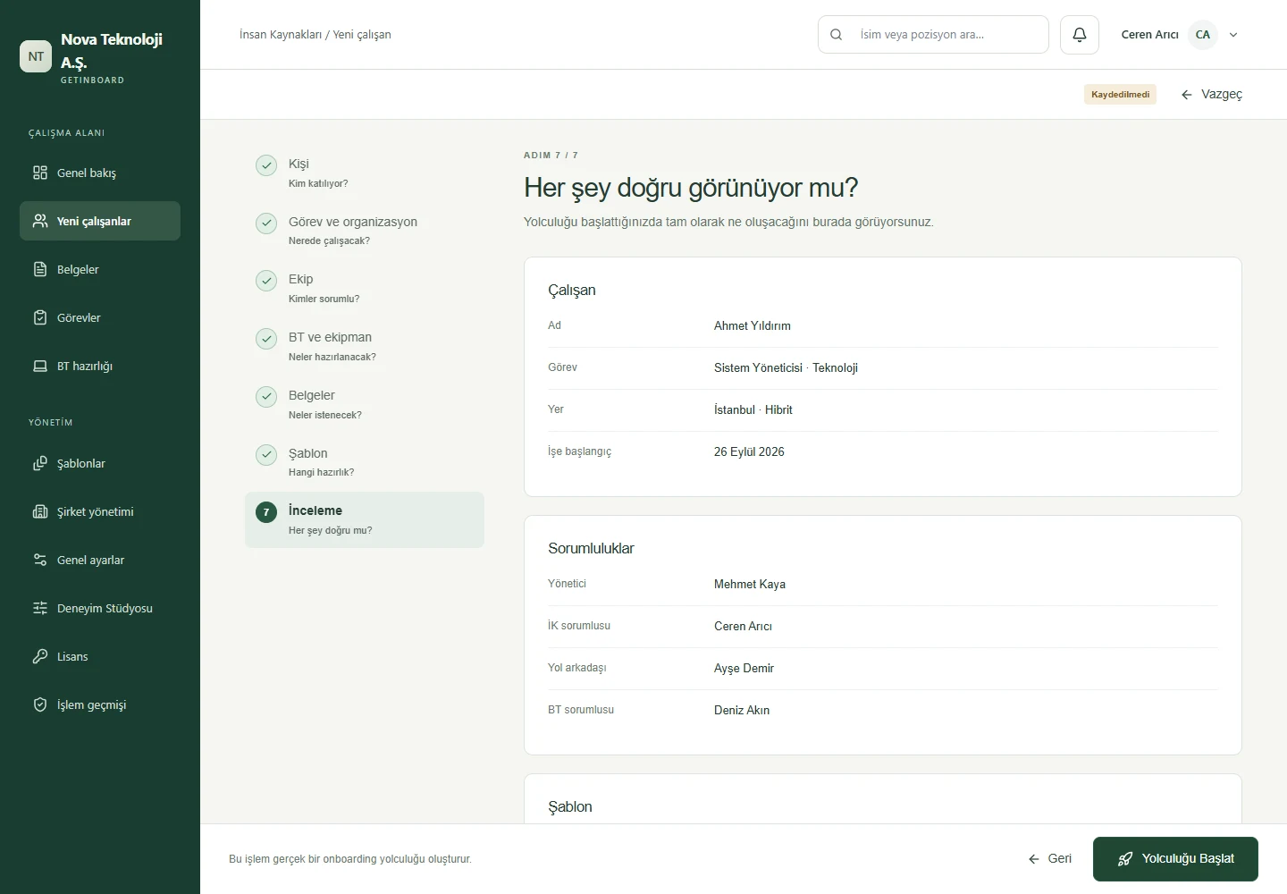
Task: Click the Kaydedilmedi status badge
Action: click(1120, 95)
